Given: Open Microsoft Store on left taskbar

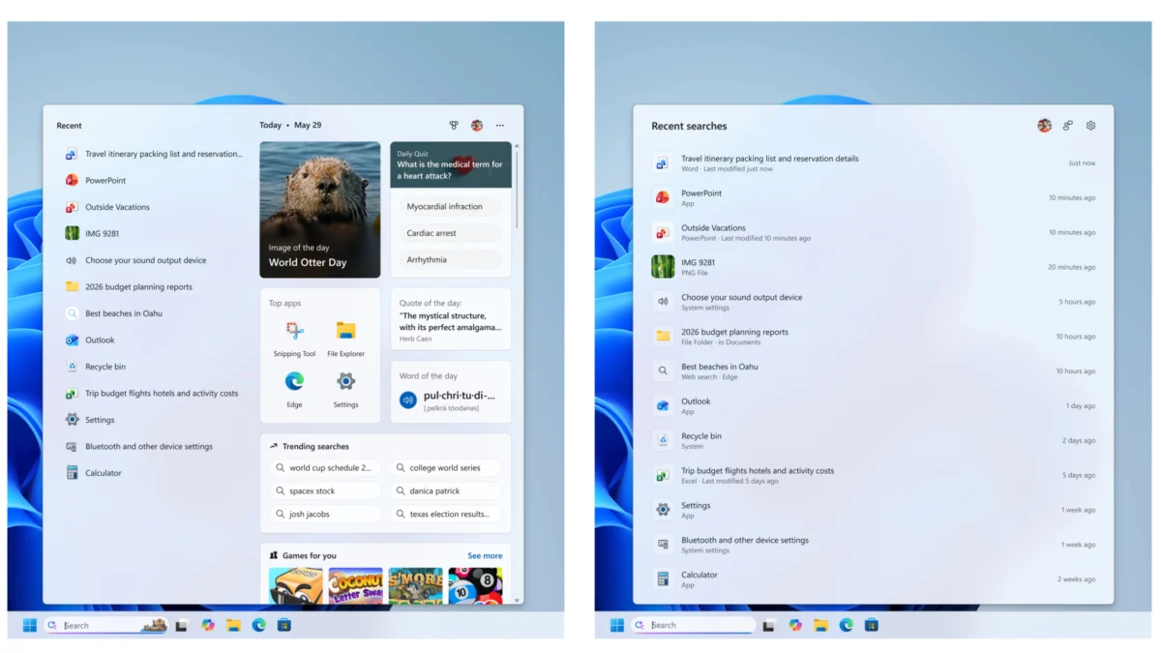Looking at the screenshot, I should [x=284, y=625].
